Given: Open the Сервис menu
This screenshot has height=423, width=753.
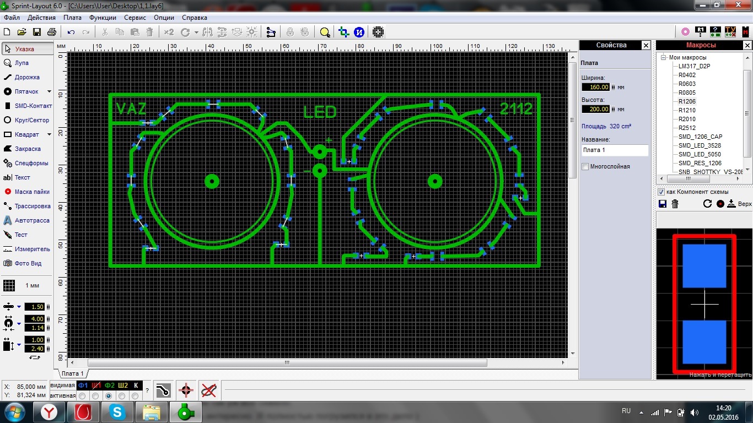Looking at the screenshot, I should click(x=135, y=17).
